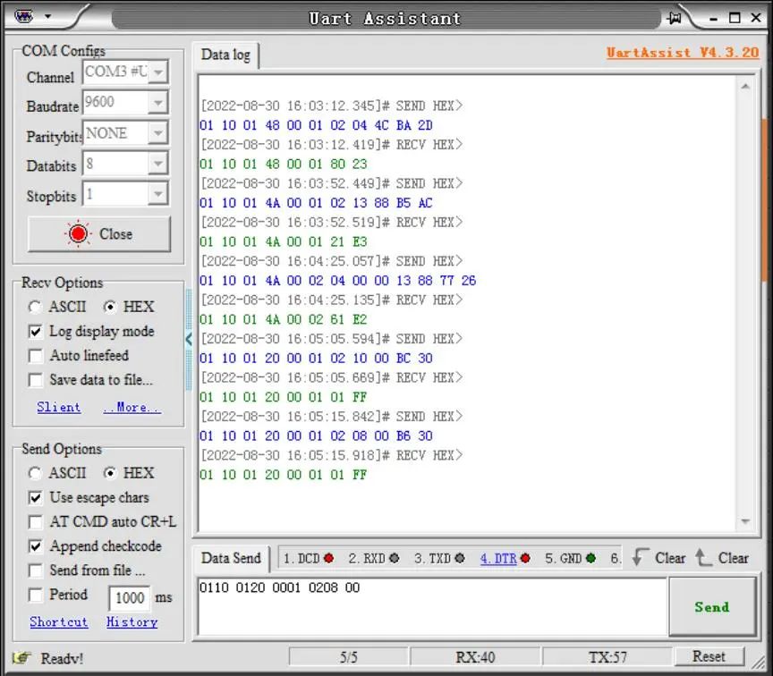Click the sent frame ending B6 30
773x676 pixels.
click(316, 436)
